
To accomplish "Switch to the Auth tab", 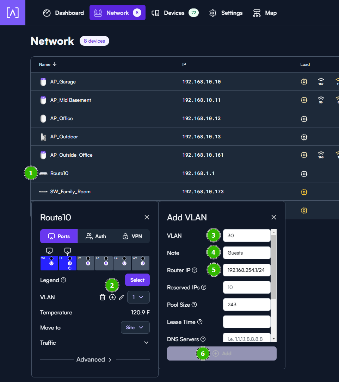I will [x=96, y=236].
